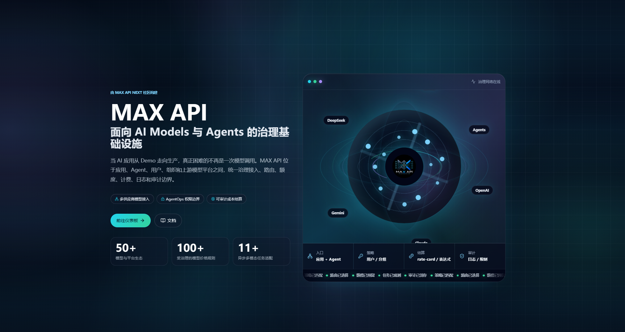
Task: Click the central MAX API logo orb
Action: pos(404,166)
